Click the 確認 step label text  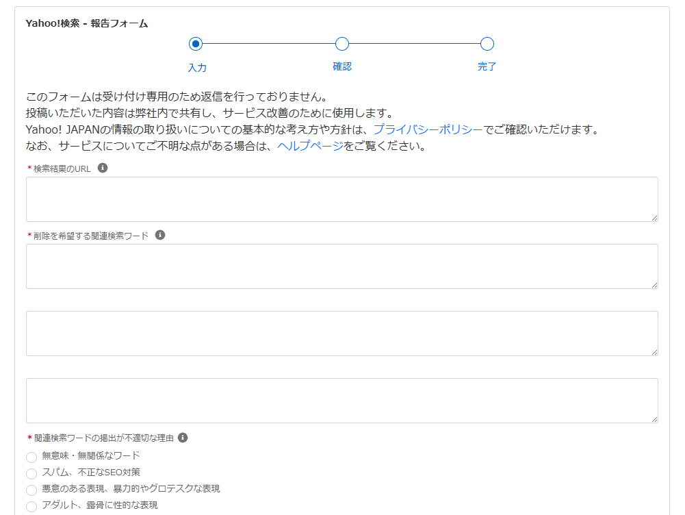click(x=342, y=66)
